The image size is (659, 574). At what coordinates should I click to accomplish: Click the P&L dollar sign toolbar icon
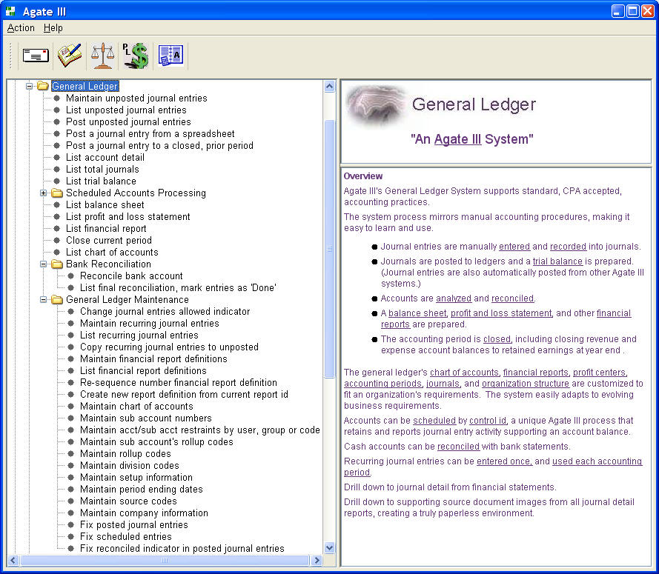point(136,56)
